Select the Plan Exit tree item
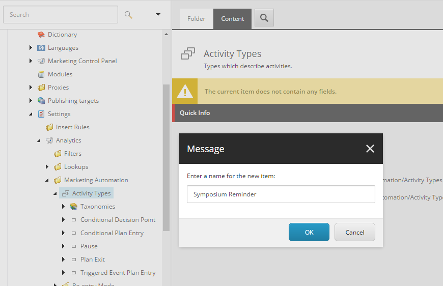 coord(93,260)
